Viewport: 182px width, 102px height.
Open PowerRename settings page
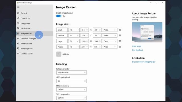pyautogui.click(x=34, y=43)
